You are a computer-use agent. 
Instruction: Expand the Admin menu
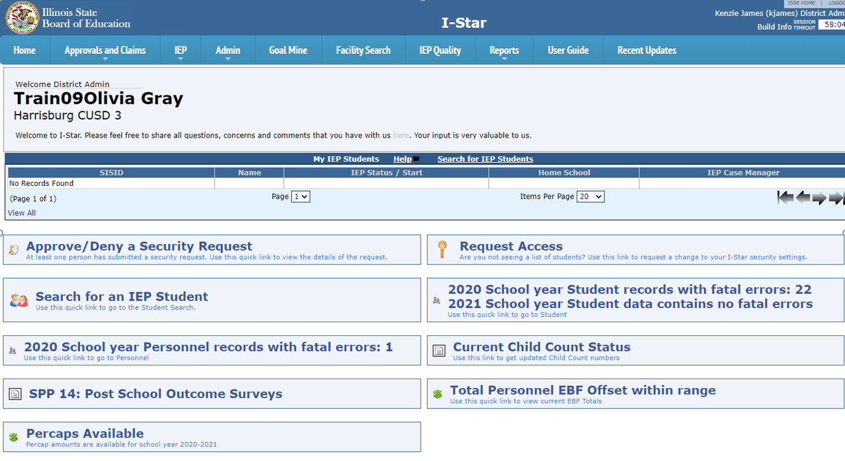click(228, 50)
